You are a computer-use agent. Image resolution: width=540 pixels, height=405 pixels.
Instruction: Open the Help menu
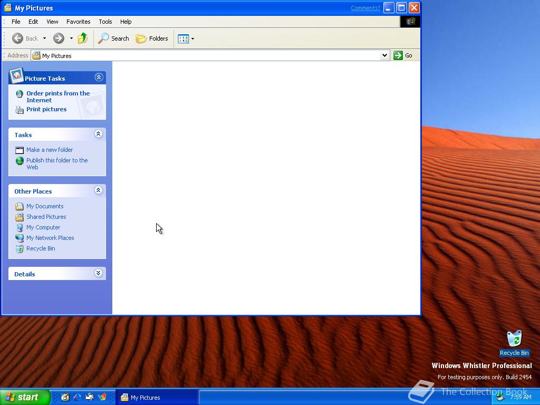[126, 22]
